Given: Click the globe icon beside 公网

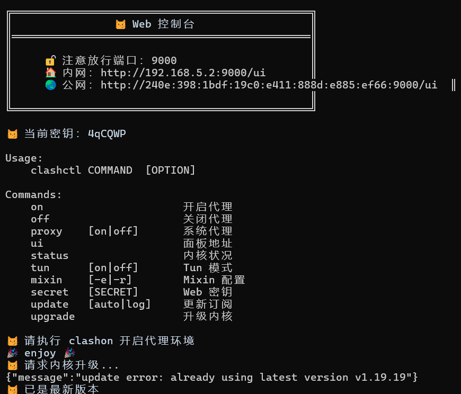Looking at the screenshot, I should pos(50,85).
